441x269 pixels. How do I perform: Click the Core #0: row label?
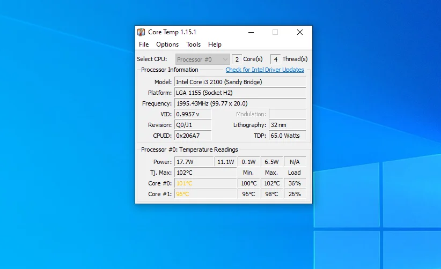[160, 183]
